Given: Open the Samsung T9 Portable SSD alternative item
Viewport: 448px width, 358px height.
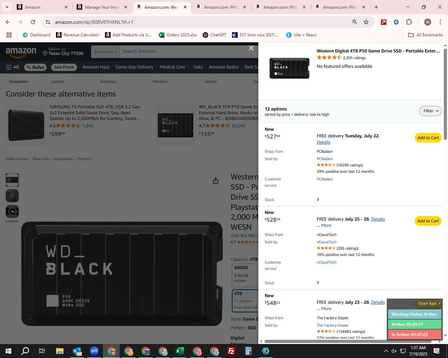Looking at the screenshot, I should [x=95, y=113].
